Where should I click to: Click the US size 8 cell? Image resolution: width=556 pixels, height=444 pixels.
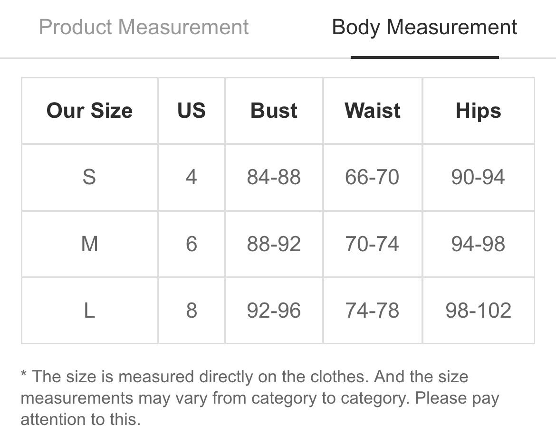[x=192, y=311]
